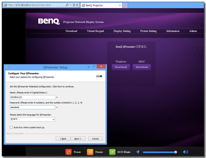Image resolution: width=206 pixels, height=158 pixels.
Task: Click QPresenter Setup title bar icon
Action: (7, 67)
